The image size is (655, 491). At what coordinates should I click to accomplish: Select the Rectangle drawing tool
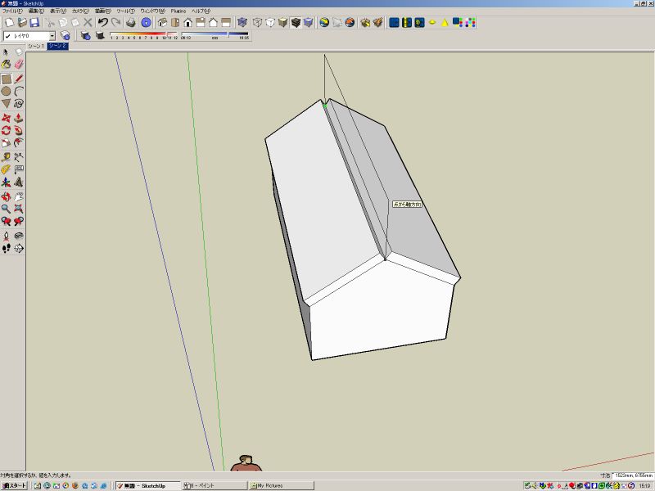coord(6,78)
